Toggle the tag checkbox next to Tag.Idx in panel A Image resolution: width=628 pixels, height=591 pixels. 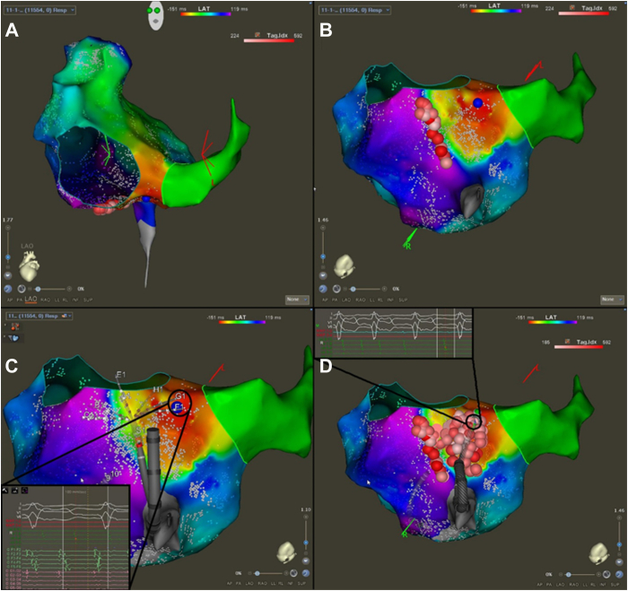coord(257,35)
